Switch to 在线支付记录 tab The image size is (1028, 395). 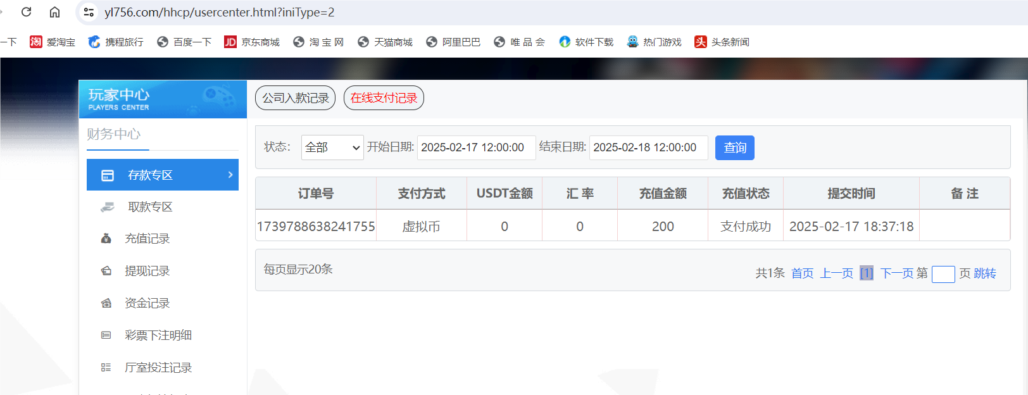click(384, 98)
